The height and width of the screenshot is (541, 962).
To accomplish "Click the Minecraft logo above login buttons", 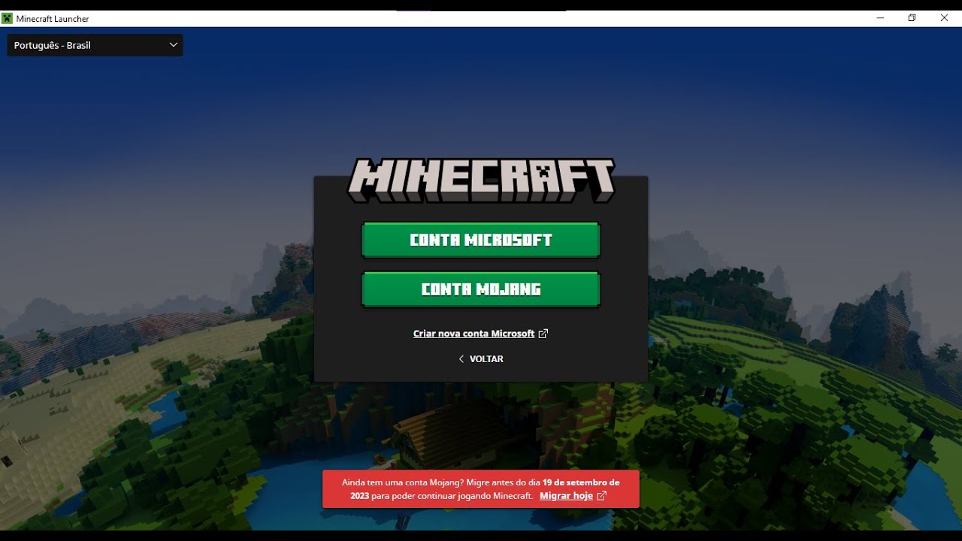I will click(481, 180).
